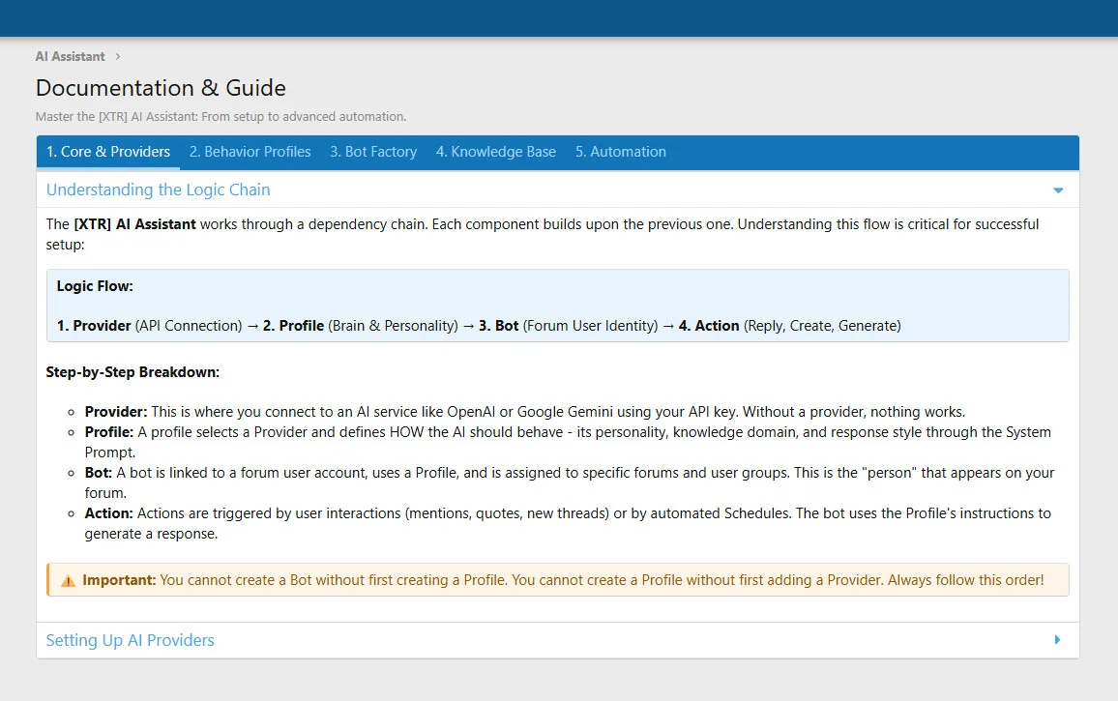Click the Documentation & Guide page title
The image size is (1118, 701).
(x=161, y=88)
